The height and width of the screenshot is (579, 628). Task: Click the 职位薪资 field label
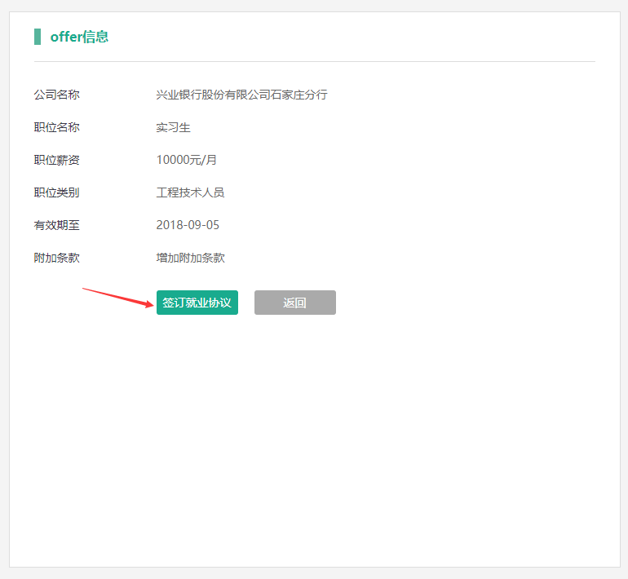coord(56,160)
